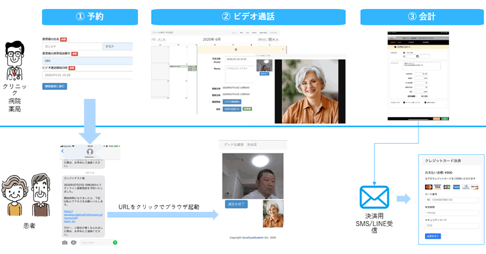The height and width of the screenshot is (254, 486).
Task: Tap the back chevron in SMS screen
Action: point(62,151)
